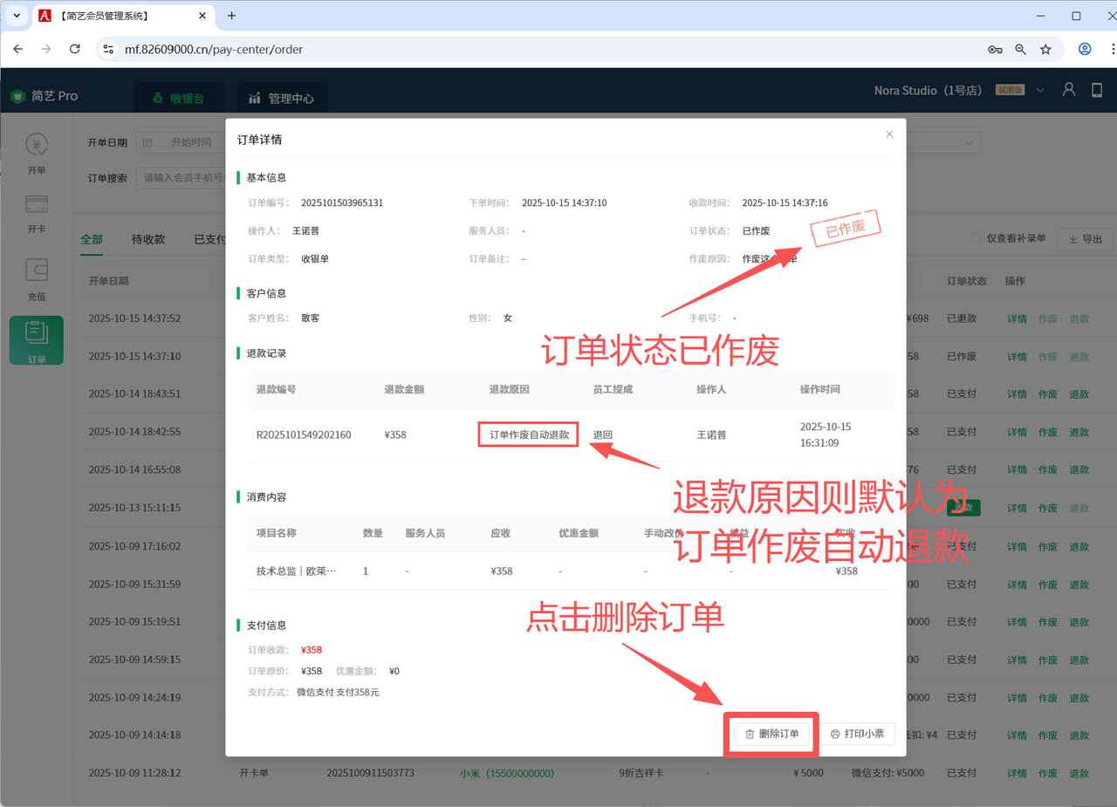Viewport: 1117px width, 807px height.
Task: Reload the page in browser
Action: pos(75,50)
